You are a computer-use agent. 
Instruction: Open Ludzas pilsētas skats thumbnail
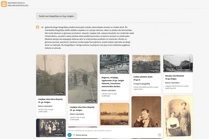tap(146, 64)
